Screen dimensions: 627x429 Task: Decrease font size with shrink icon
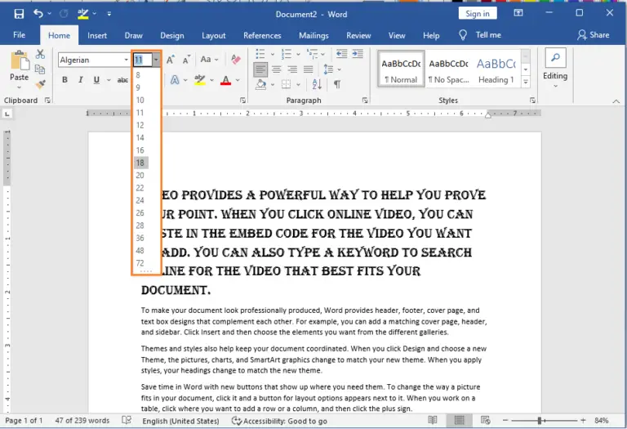186,60
